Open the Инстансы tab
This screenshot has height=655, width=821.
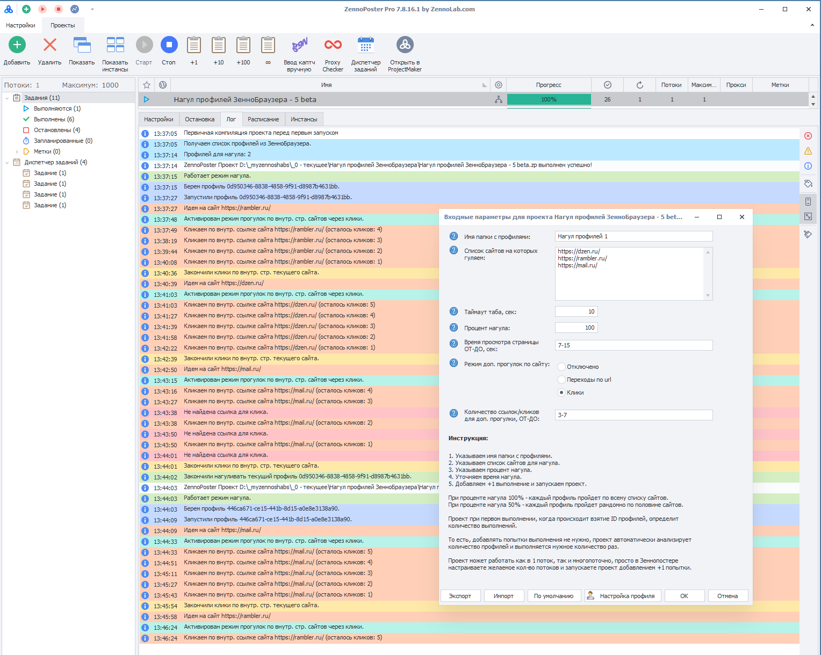(304, 119)
